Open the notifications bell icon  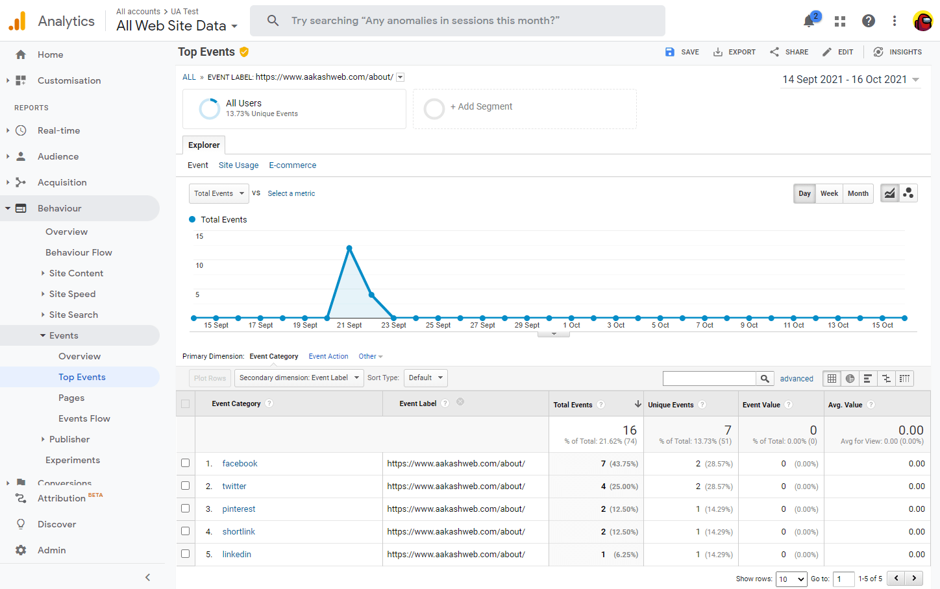pyautogui.click(x=809, y=21)
